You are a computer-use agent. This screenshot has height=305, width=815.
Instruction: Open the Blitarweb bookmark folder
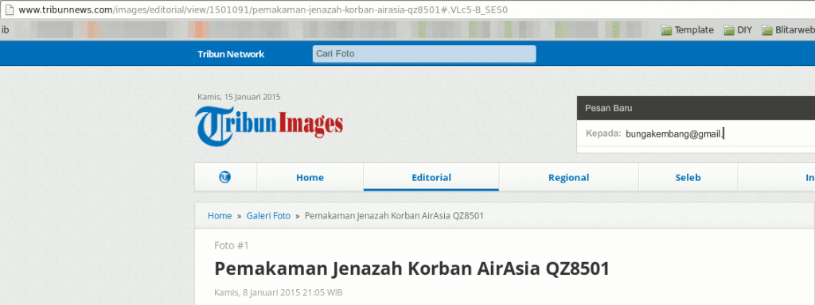click(788, 30)
